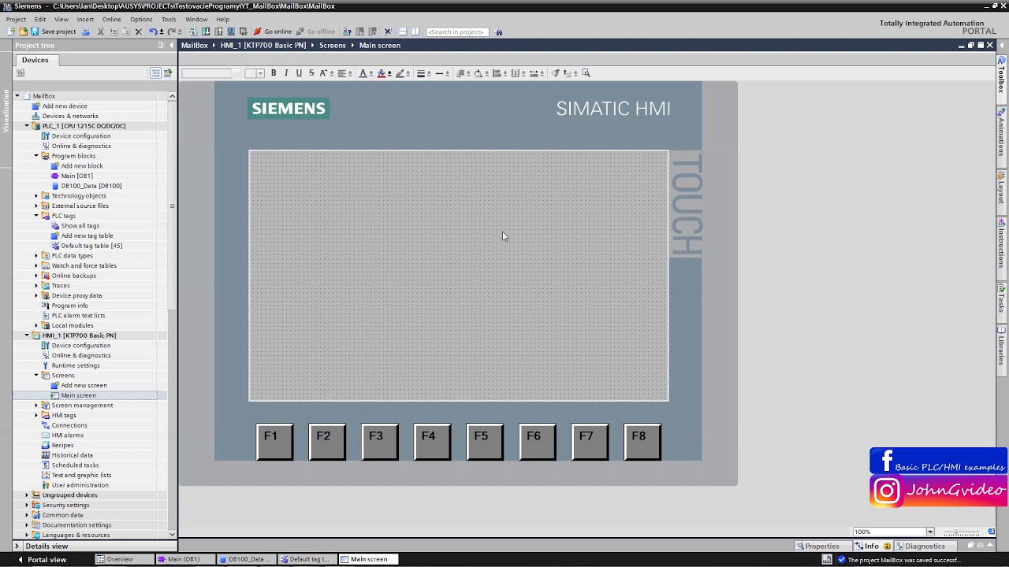The width and height of the screenshot is (1009, 567).
Task: Click the delete X icon in toolbar
Action: (x=138, y=31)
